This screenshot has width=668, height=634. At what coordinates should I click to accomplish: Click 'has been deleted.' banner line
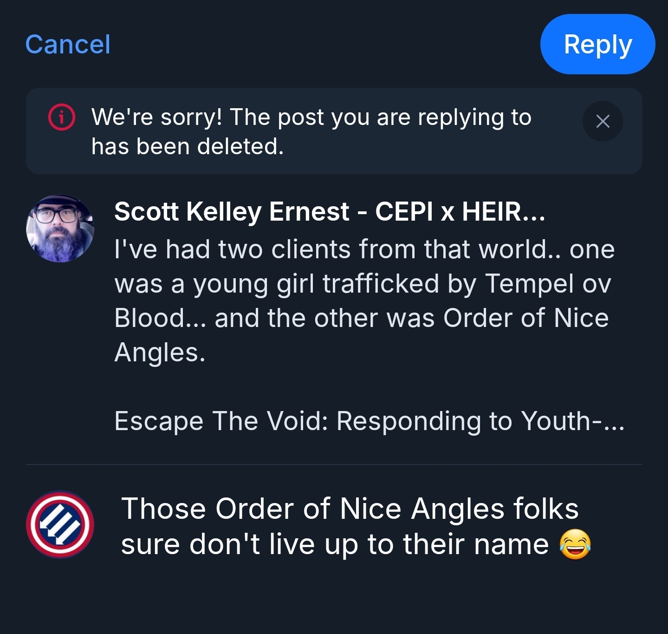(x=187, y=147)
